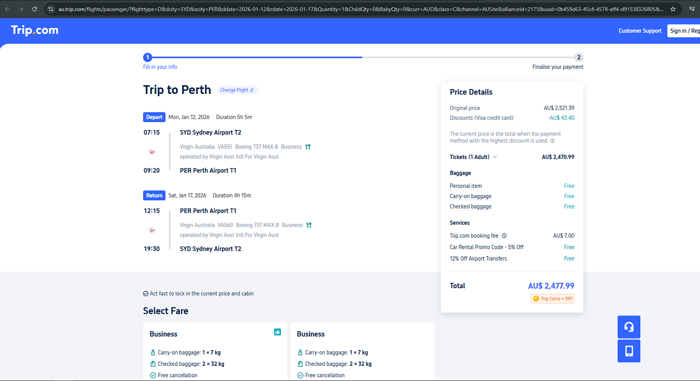Click step 2 Finalise your payment

coord(558,61)
